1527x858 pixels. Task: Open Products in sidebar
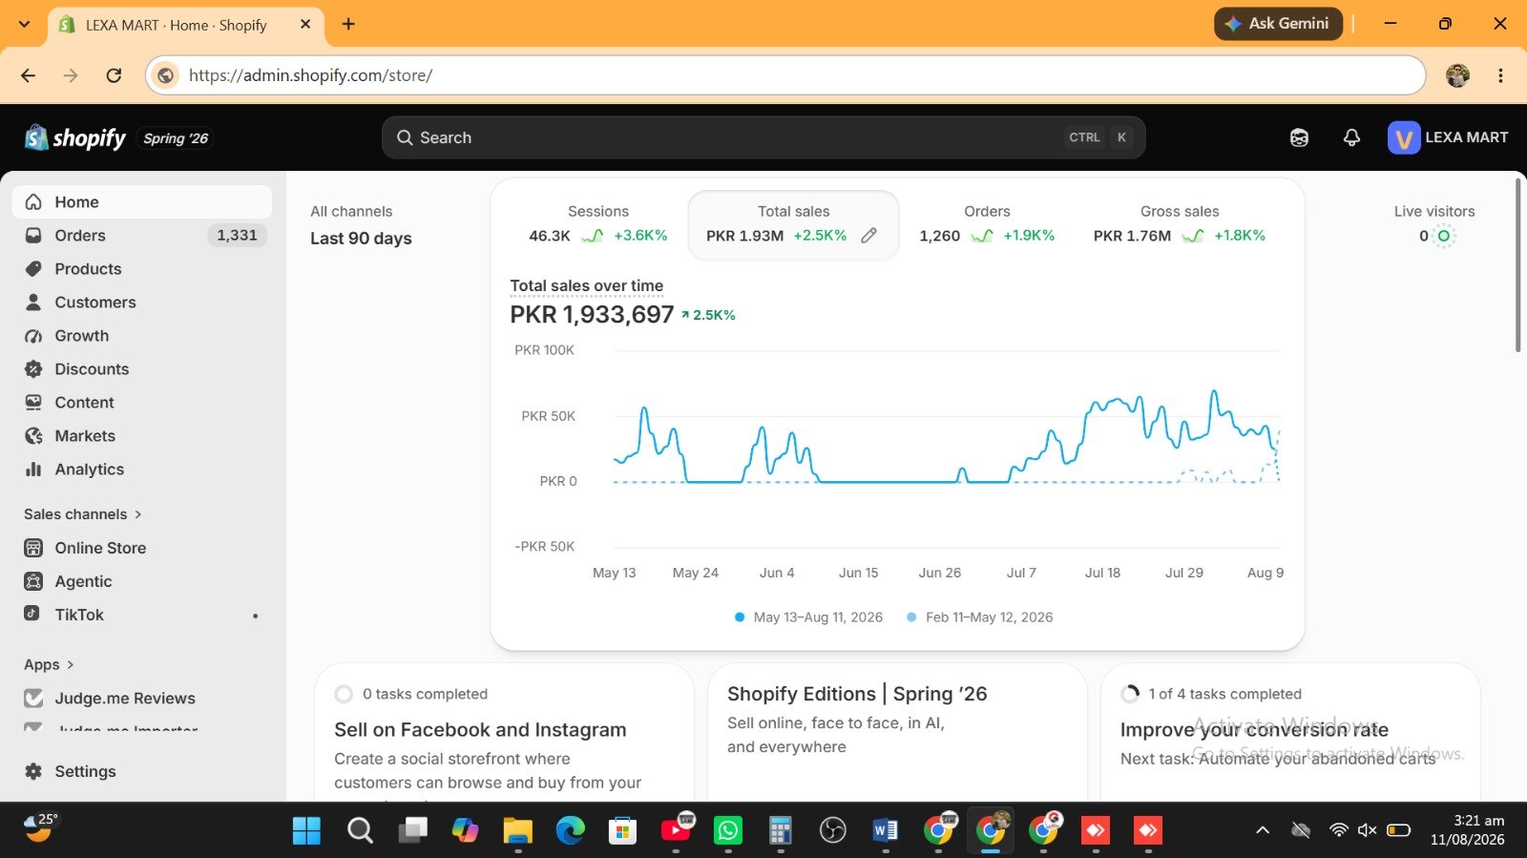pos(142,269)
